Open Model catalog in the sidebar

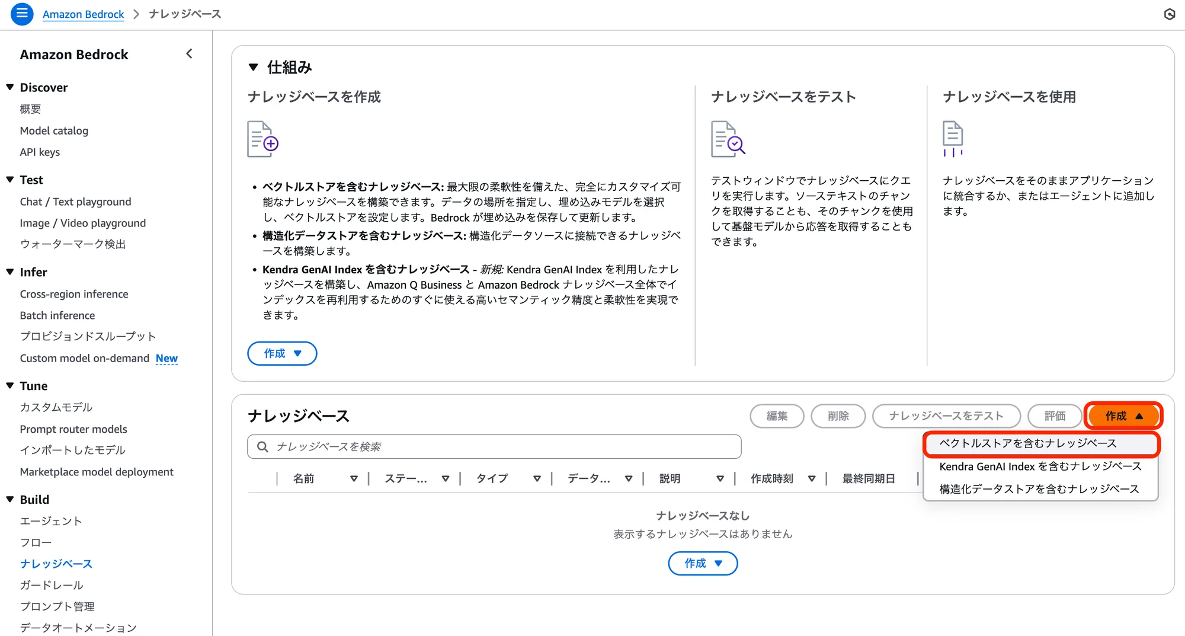[54, 130]
